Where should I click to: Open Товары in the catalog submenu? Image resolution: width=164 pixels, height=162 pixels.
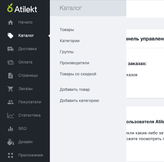coord(67,30)
